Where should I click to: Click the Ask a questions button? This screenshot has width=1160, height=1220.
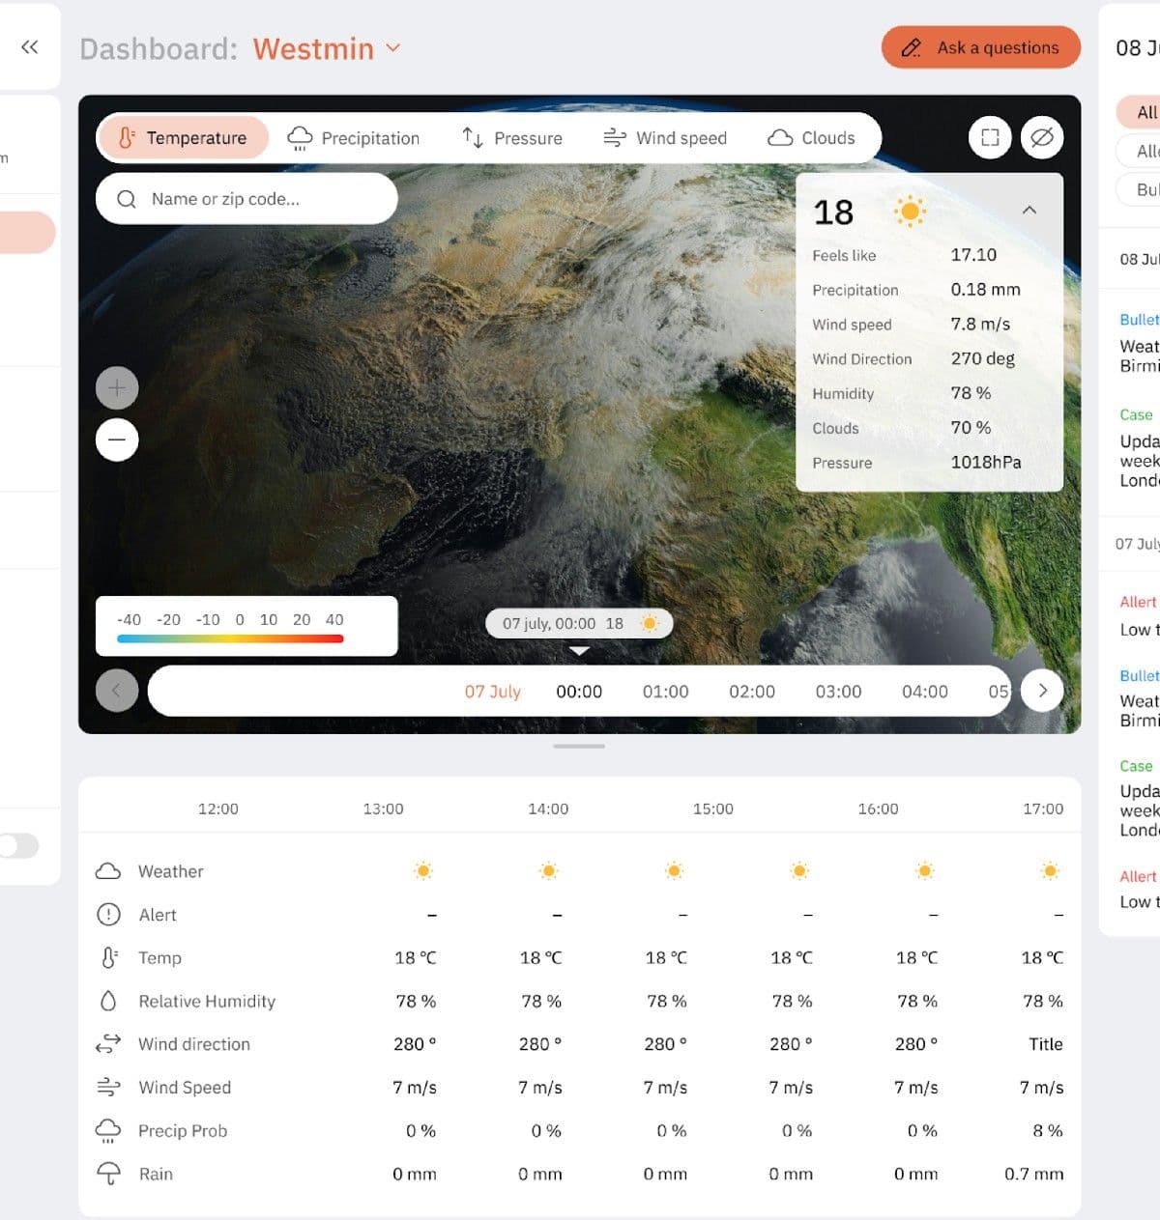(980, 47)
